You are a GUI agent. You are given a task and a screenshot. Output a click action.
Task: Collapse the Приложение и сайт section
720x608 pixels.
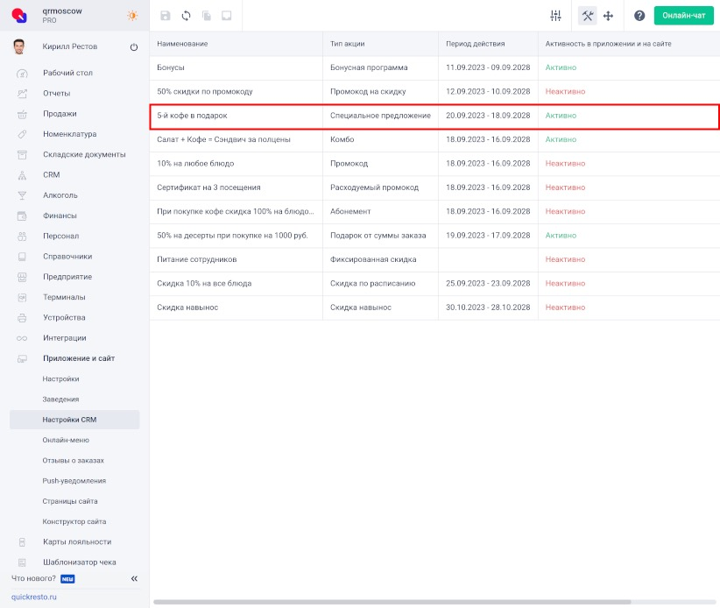[x=79, y=358]
